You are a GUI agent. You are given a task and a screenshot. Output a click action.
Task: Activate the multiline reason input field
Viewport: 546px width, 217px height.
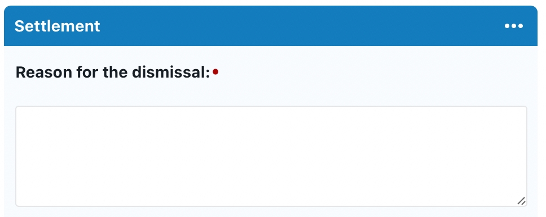click(271, 156)
